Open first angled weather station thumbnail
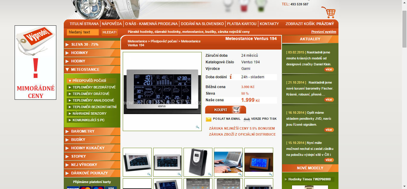The image size is (407, 189). [x=137, y=162]
